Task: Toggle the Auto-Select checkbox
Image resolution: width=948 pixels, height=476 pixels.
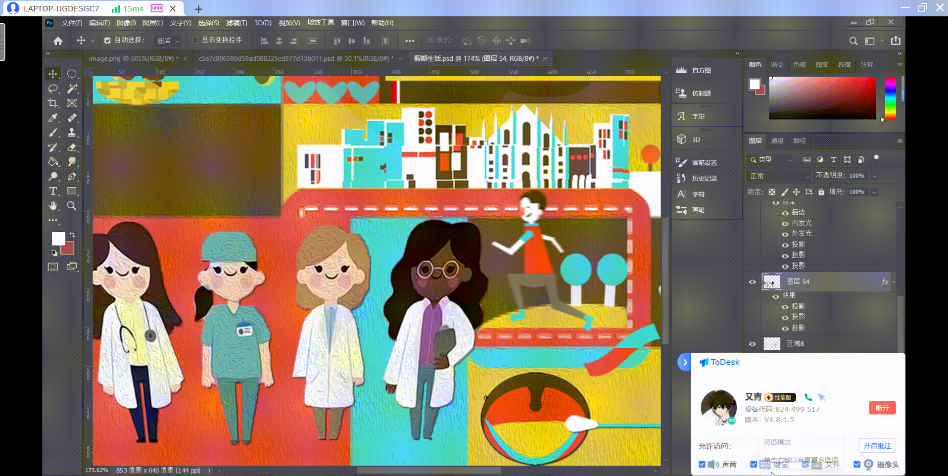Action: click(107, 41)
